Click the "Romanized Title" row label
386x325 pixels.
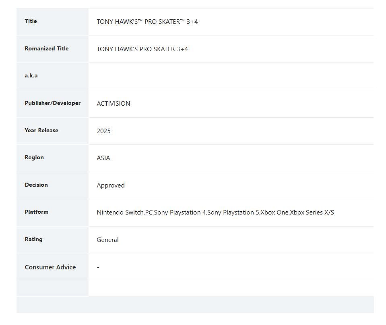[x=47, y=49]
